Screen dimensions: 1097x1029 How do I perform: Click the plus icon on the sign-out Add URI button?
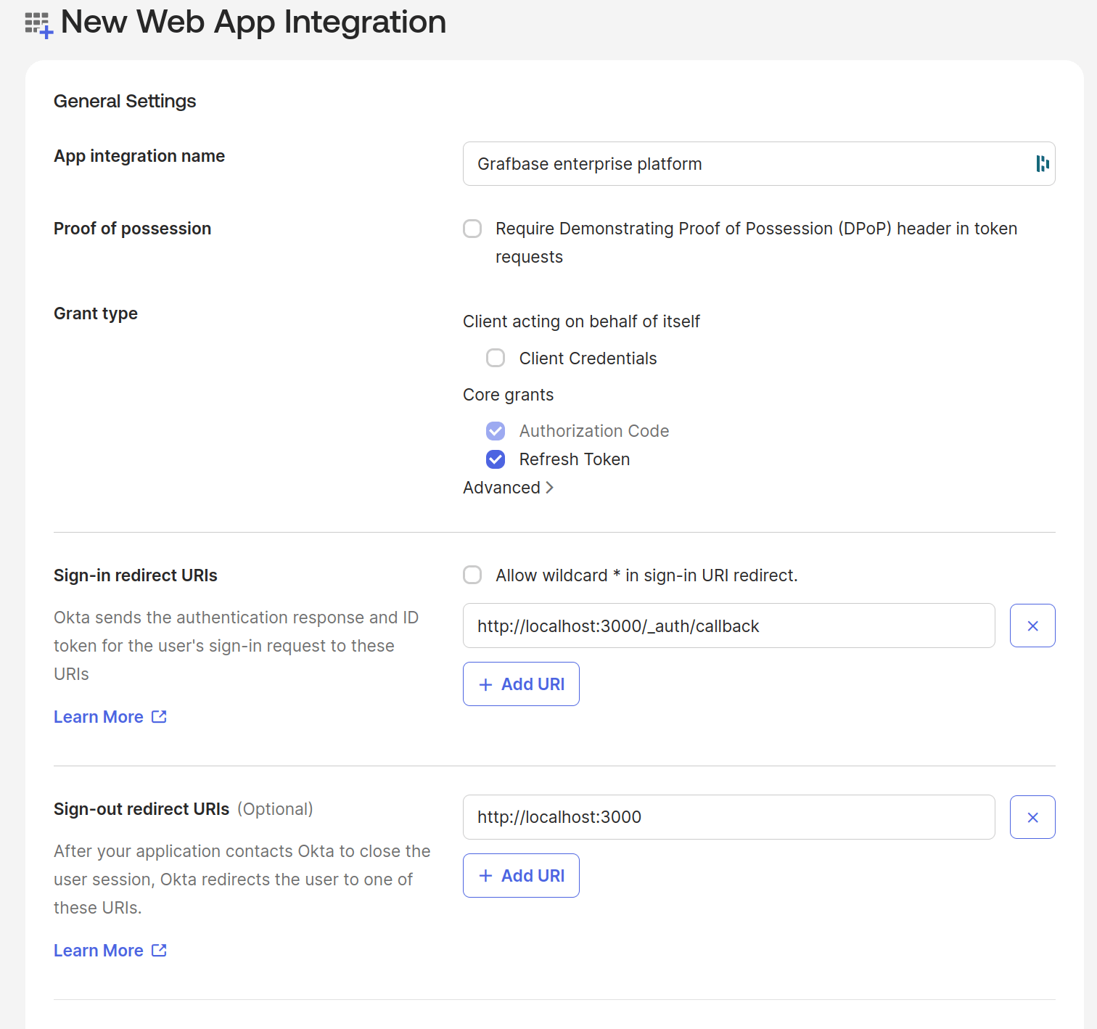click(x=485, y=875)
